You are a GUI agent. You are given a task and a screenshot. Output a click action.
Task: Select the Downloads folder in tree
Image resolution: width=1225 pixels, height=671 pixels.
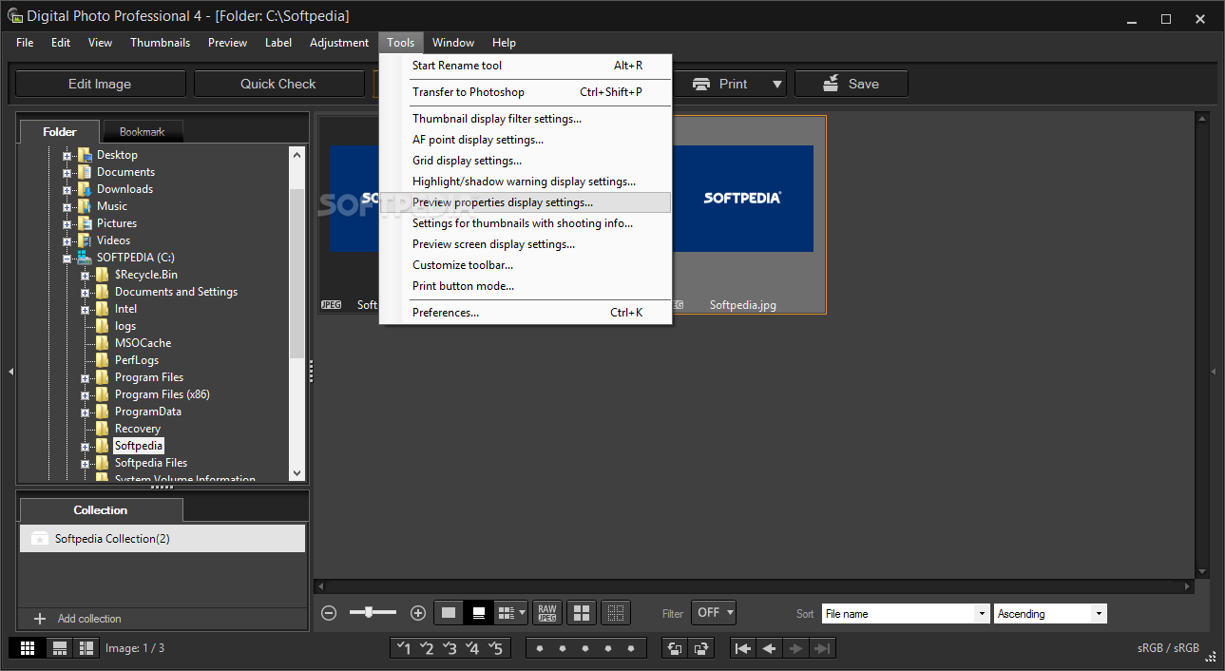click(124, 189)
